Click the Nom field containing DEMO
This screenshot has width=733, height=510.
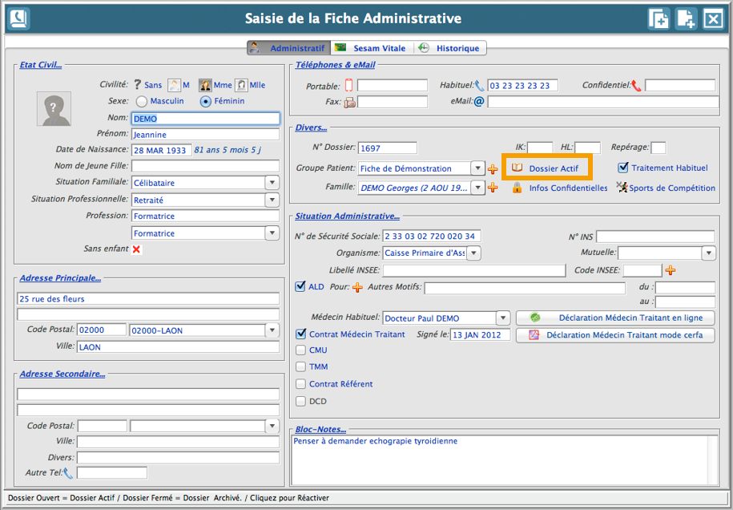coord(206,119)
